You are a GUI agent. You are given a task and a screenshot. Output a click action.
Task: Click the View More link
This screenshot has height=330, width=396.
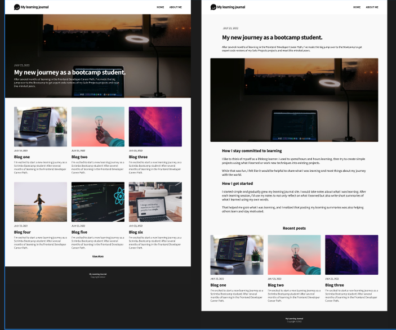[x=98, y=256]
